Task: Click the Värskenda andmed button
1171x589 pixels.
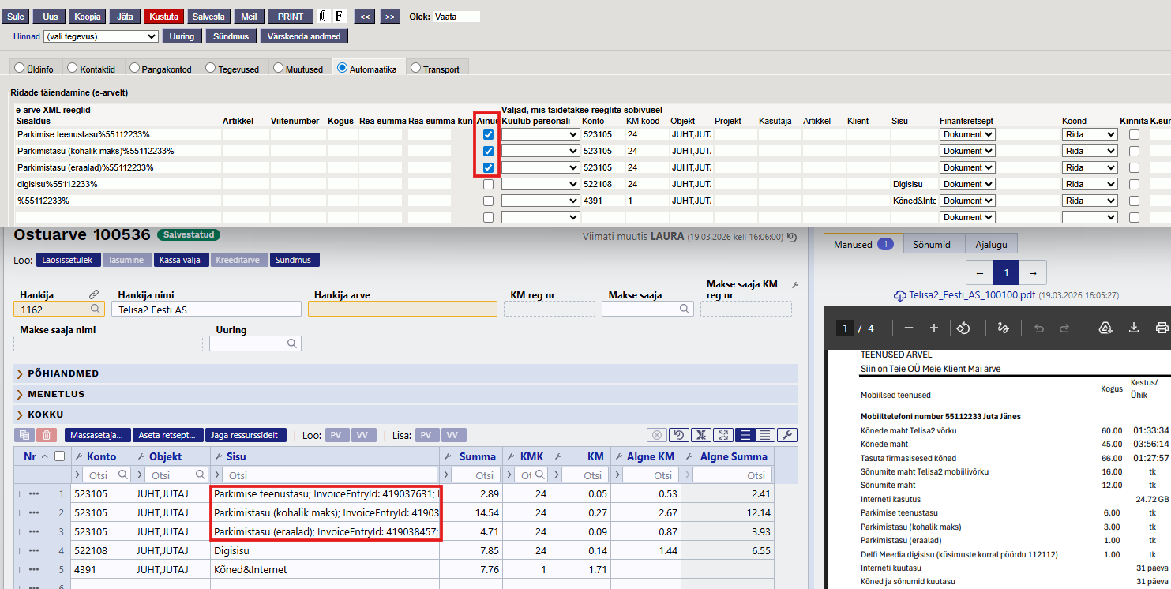Action: (304, 36)
